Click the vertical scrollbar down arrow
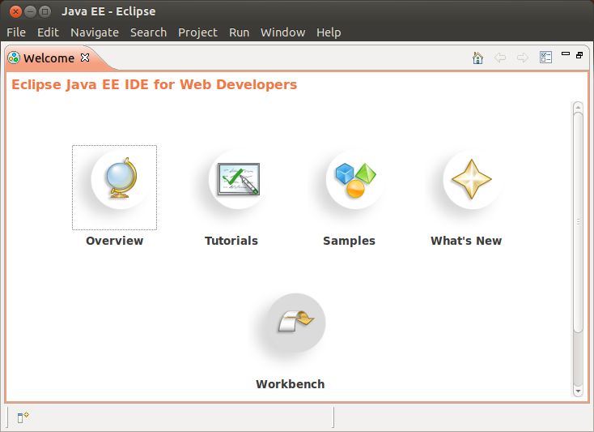594x432 pixels. pos(578,391)
